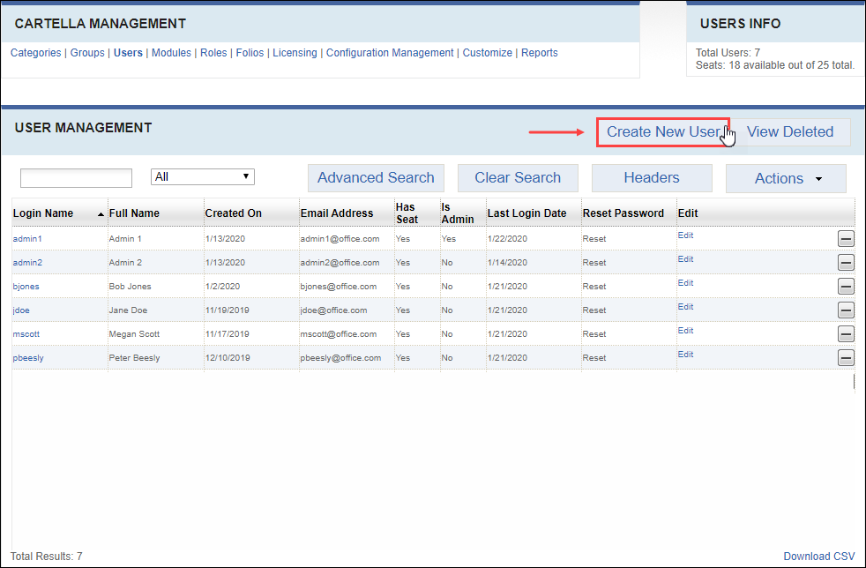866x568 pixels.
Task: Click the minus icon in bjones row
Action: click(846, 287)
